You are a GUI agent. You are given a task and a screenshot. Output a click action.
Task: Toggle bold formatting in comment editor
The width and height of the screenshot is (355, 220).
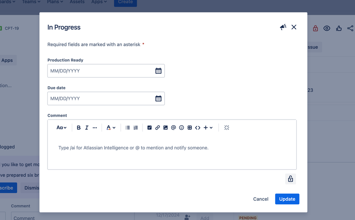point(79,128)
